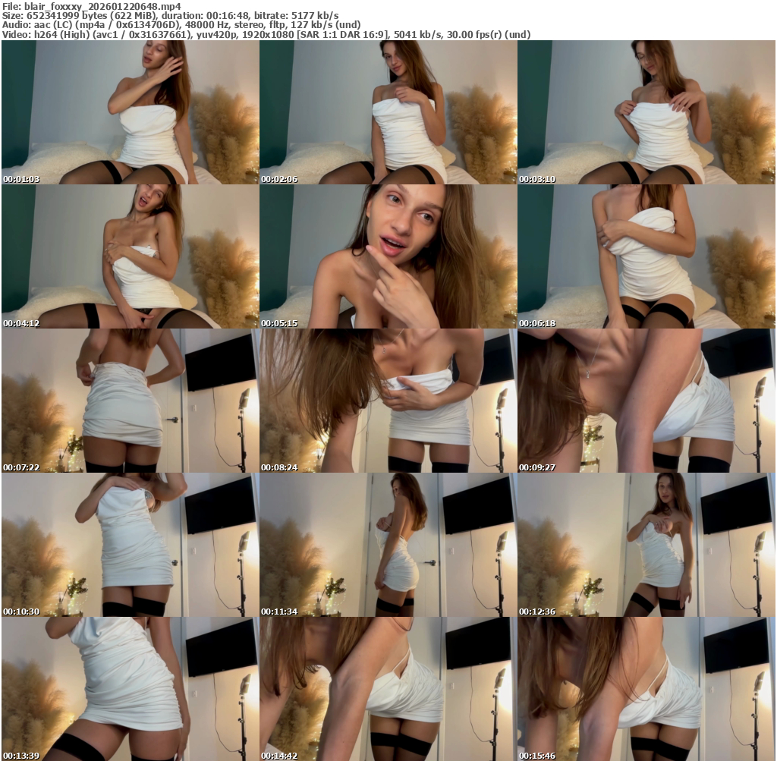
Task: Select the thumbnail stamped 00:02:06
Action: (388, 112)
